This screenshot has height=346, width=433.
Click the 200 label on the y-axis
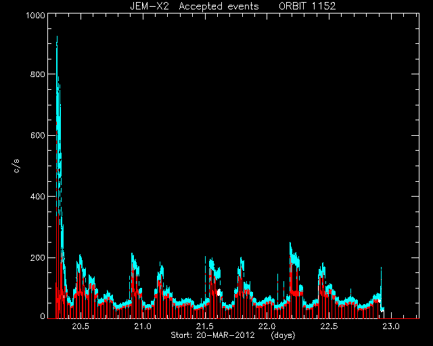pyautogui.click(x=37, y=257)
